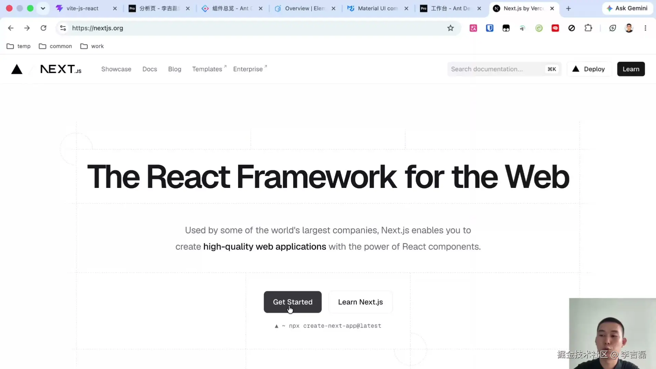Screen dimensions: 656x369
Task: Go forward in browser history
Action: [27, 28]
